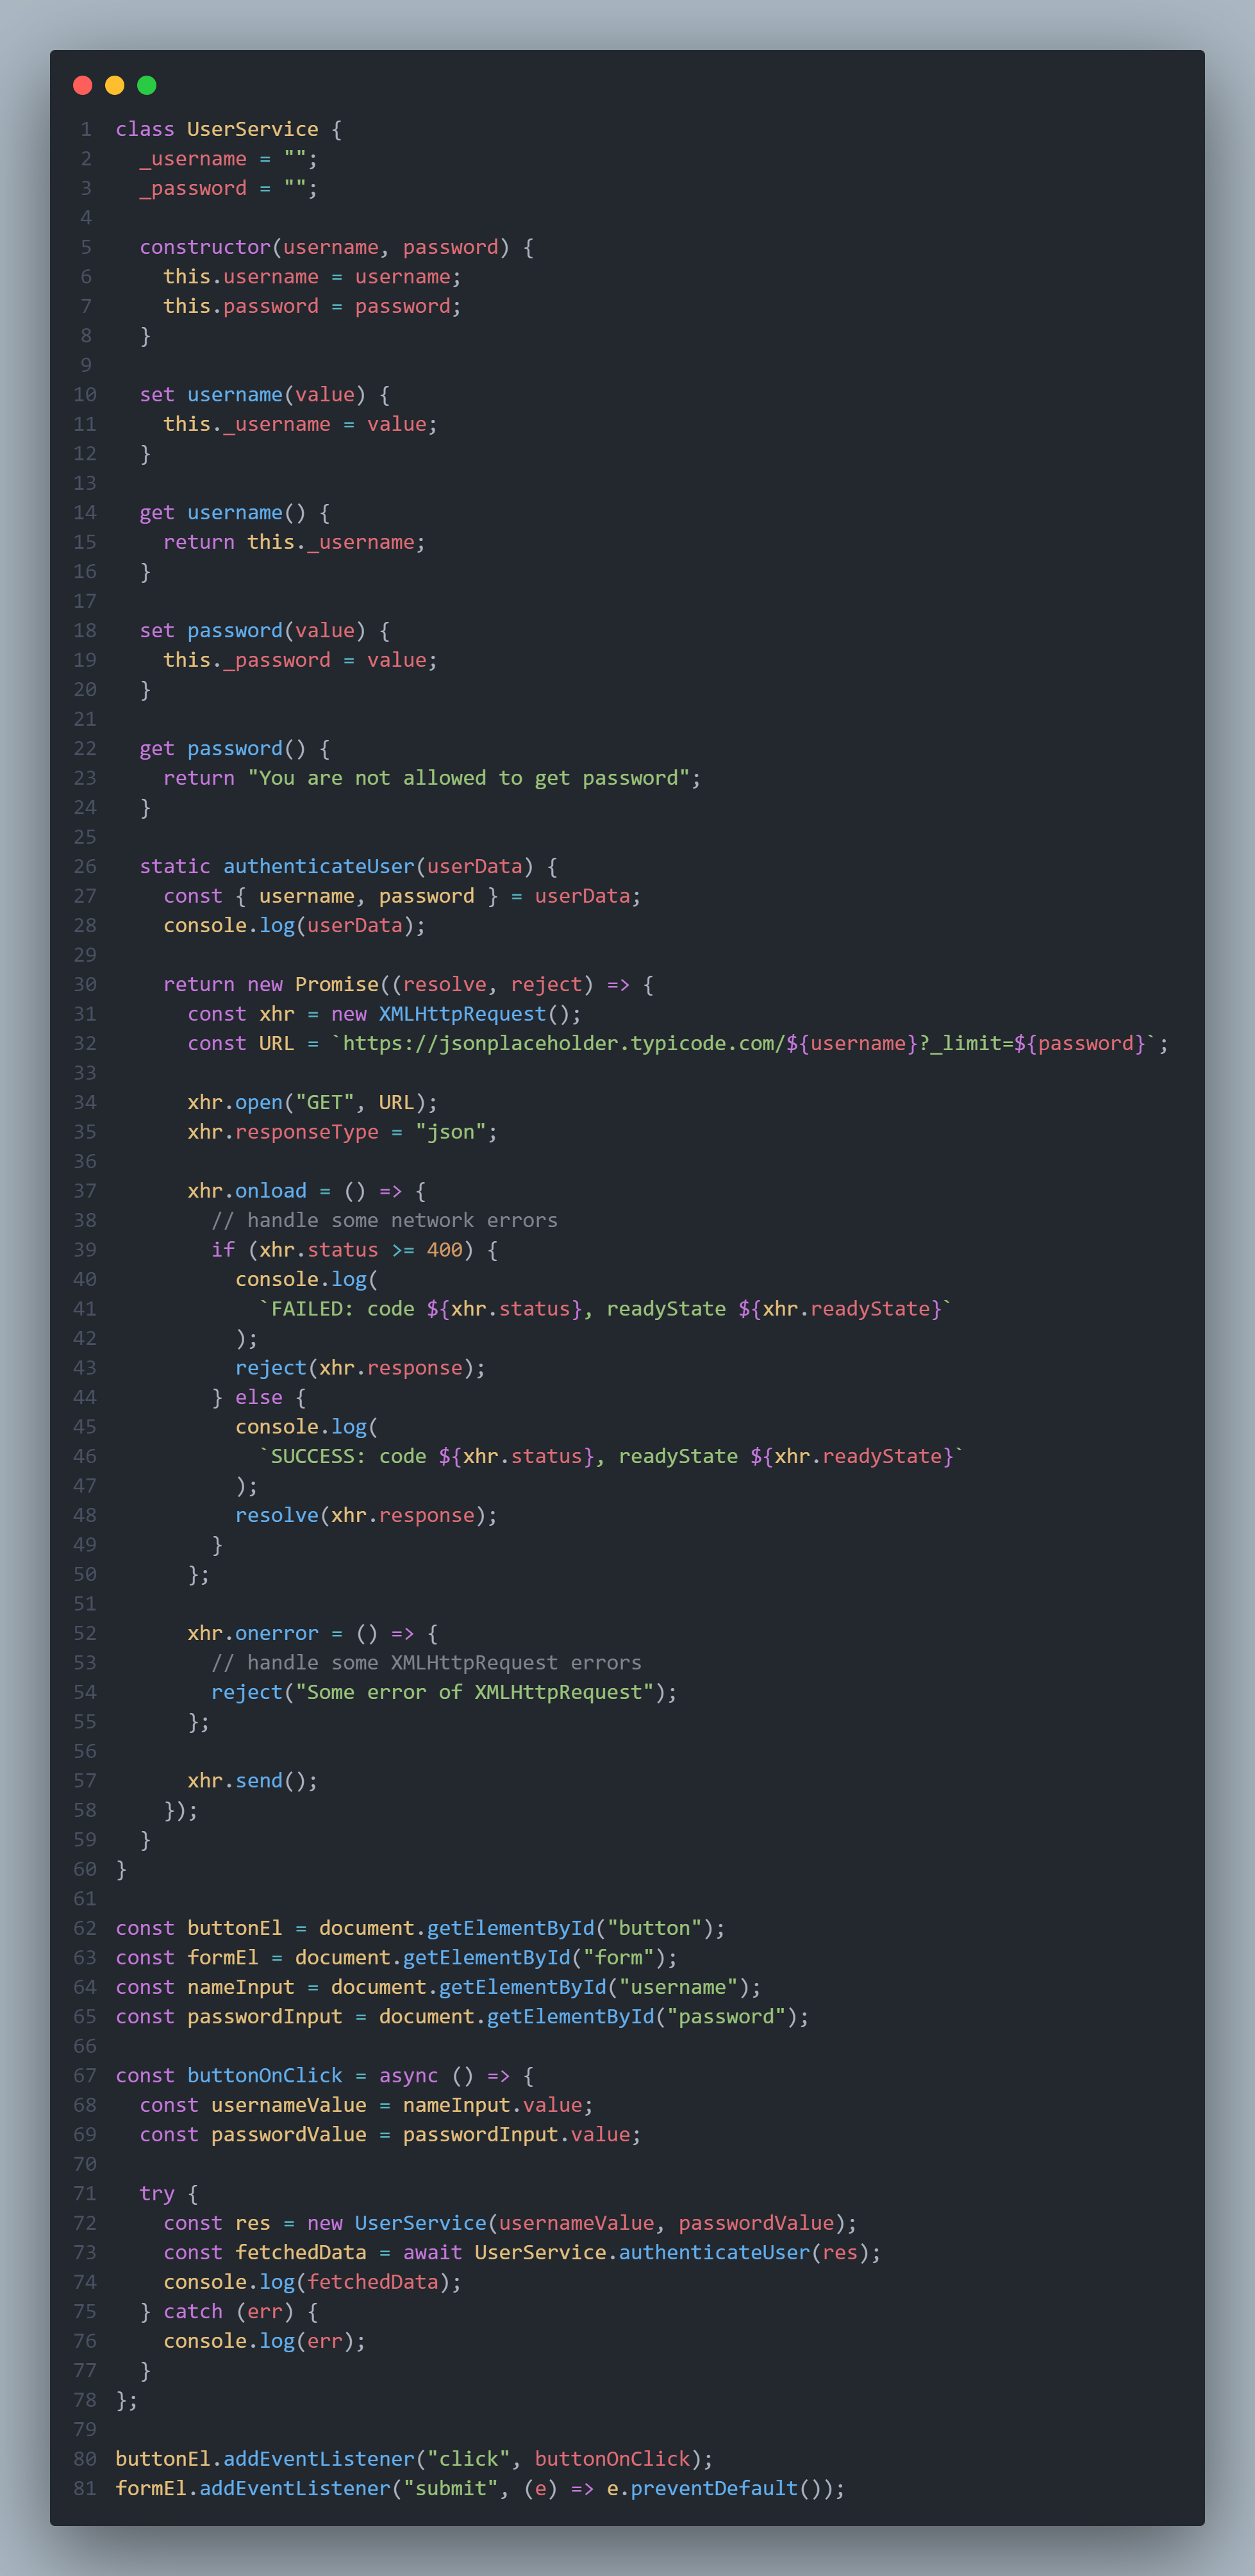Click 'const passwordInput' on line 65
The height and width of the screenshot is (2576, 1255).
tap(229, 2017)
